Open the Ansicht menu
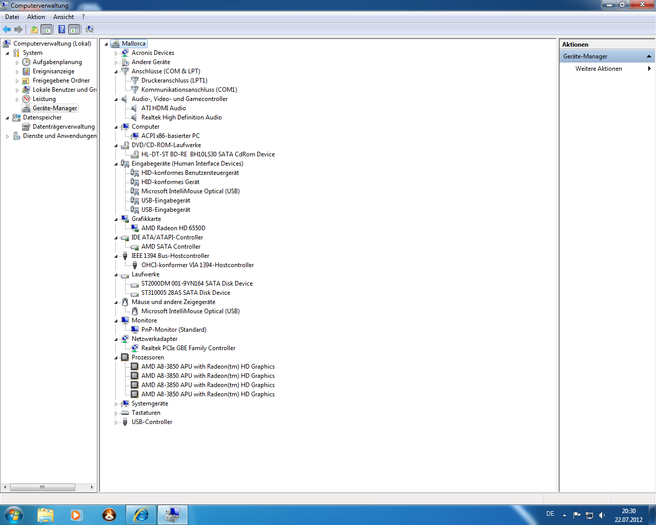The height and width of the screenshot is (525, 656). (x=64, y=17)
